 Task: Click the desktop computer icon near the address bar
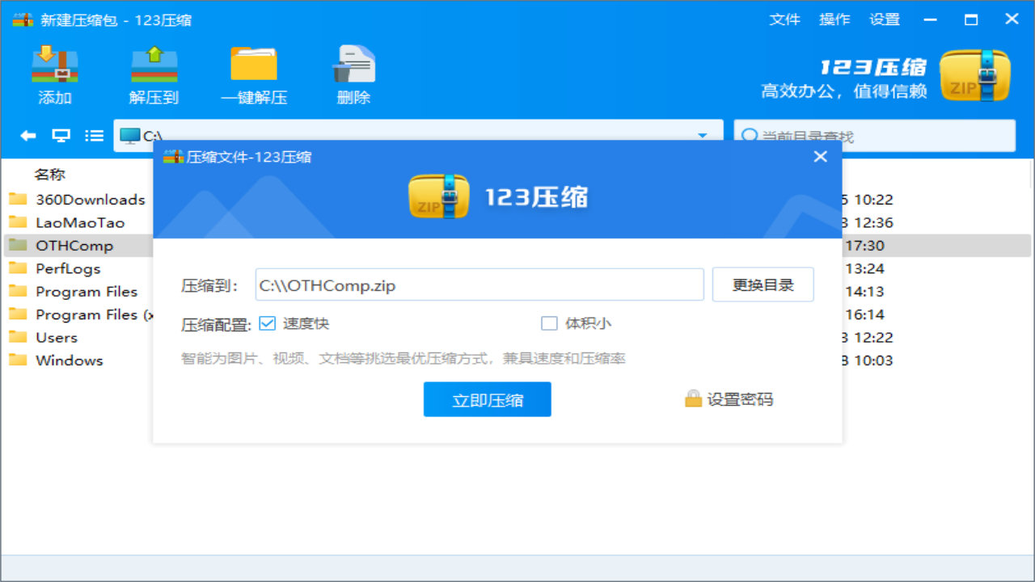[60, 135]
